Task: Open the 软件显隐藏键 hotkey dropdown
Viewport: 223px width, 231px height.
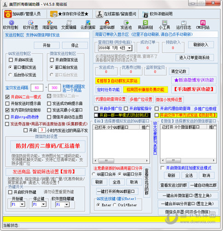Action: [x=67, y=205]
